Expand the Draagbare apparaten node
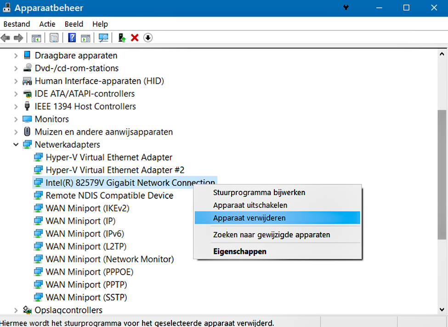The image size is (448, 327). coord(16,56)
